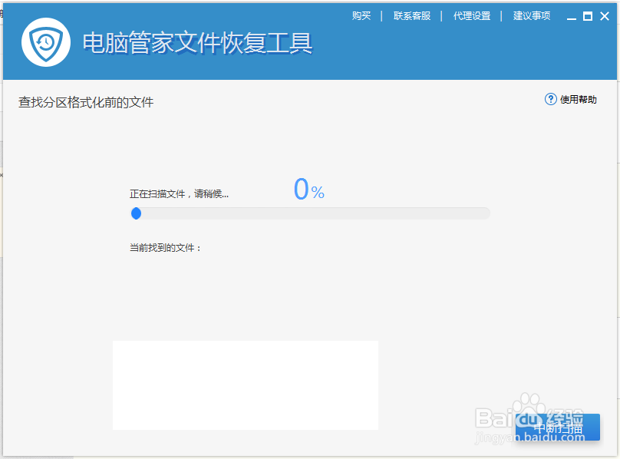Stop scanning with the 中断扫描 button
Screen dimensions: 620x459
tap(558, 428)
